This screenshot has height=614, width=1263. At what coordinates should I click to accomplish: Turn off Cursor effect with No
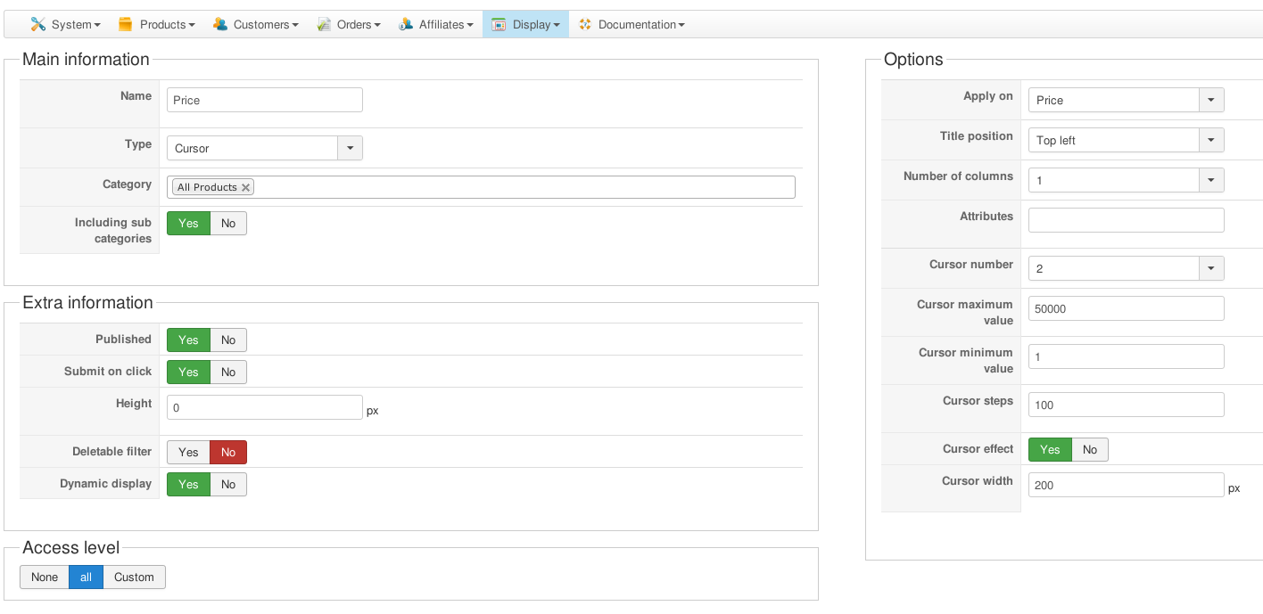tap(1089, 449)
